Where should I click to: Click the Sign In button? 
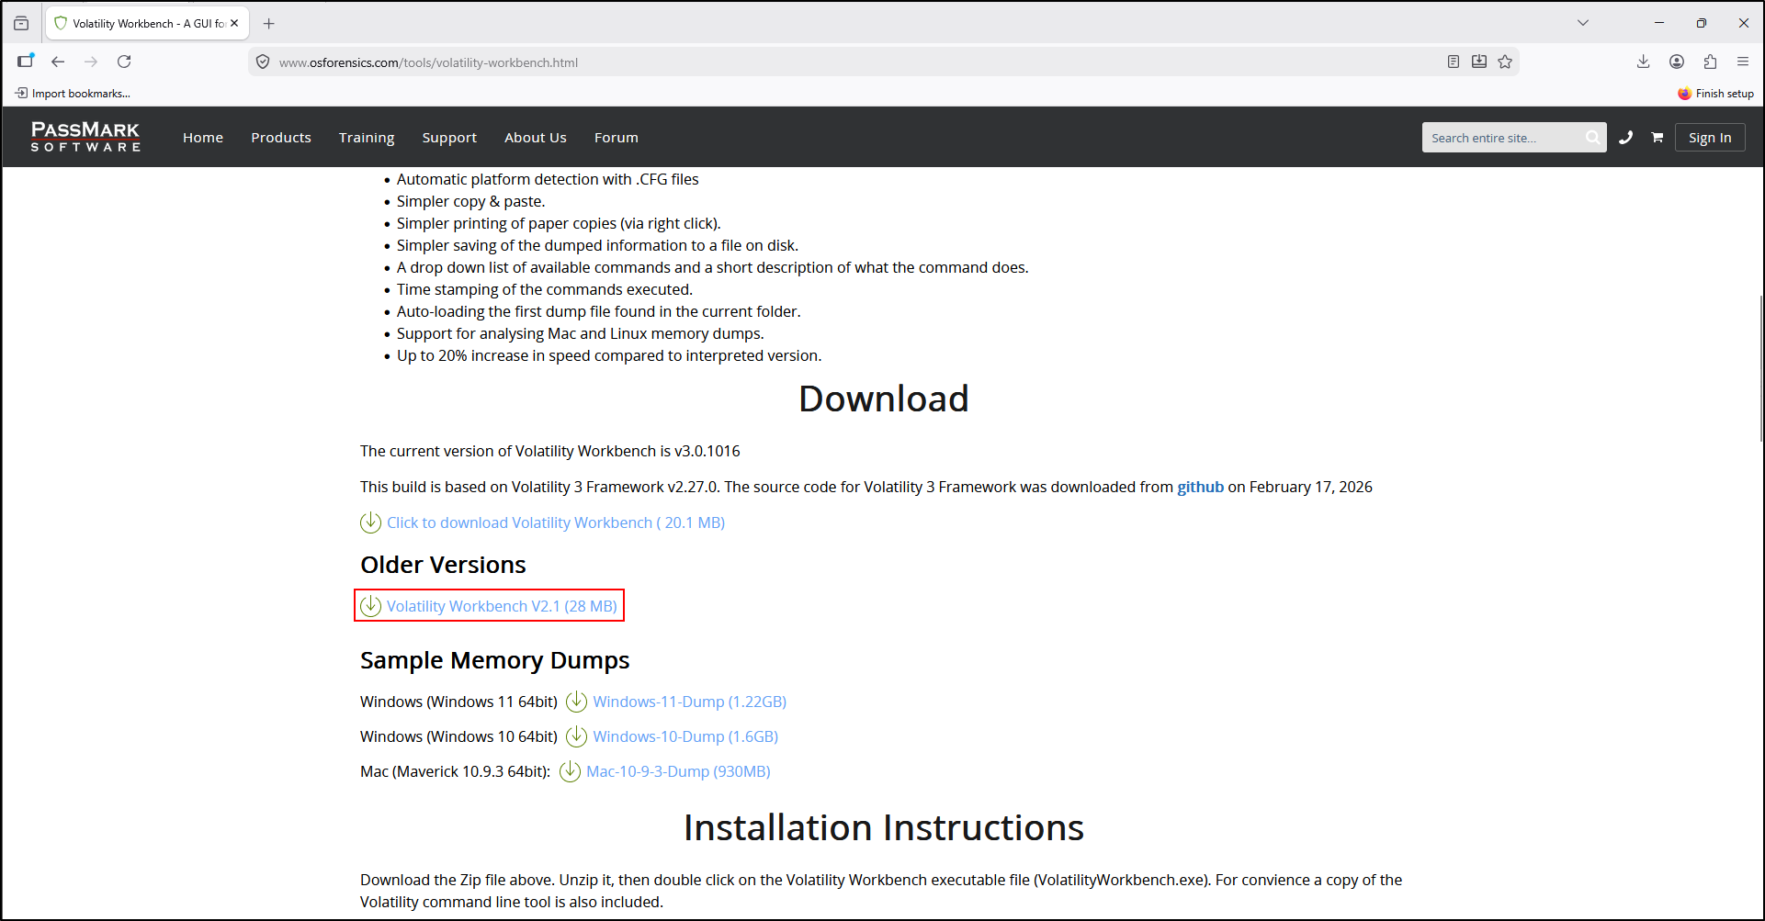(1710, 138)
